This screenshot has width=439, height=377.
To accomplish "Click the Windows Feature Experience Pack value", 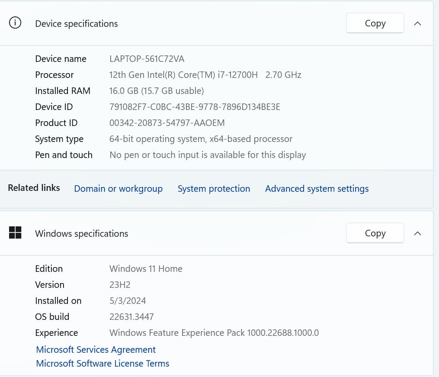I will pyautogui.click(x=214, y=333).
